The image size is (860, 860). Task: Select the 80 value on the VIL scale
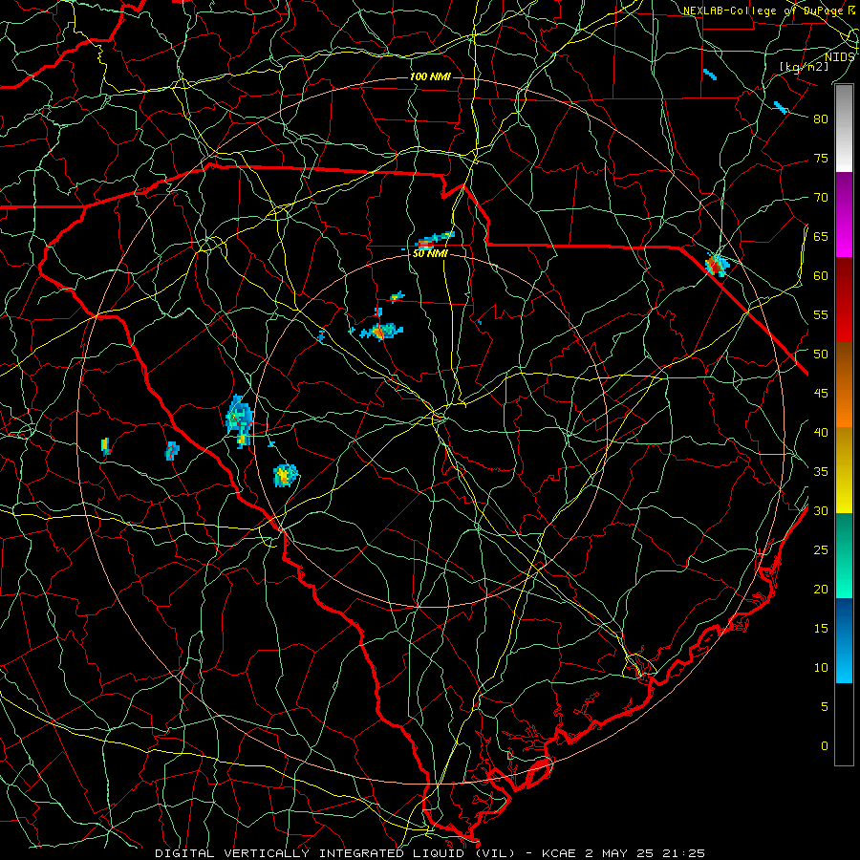pyautogui.click(x=821, y=119)
